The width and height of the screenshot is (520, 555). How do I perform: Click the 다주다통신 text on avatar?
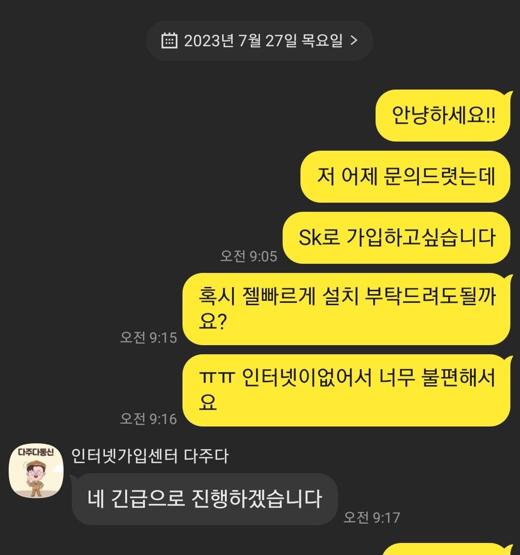[36, 452]
